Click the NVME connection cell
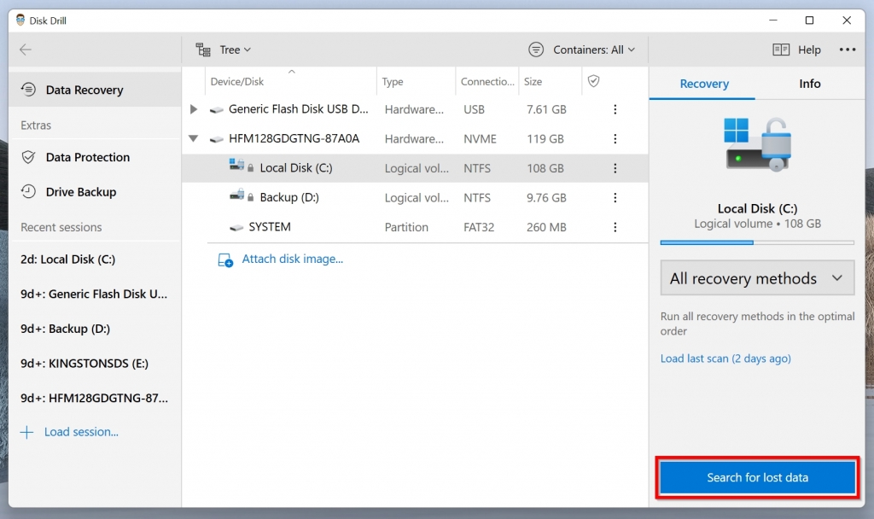Viewport: 874px width, 519px height. (x=480, y=139)
